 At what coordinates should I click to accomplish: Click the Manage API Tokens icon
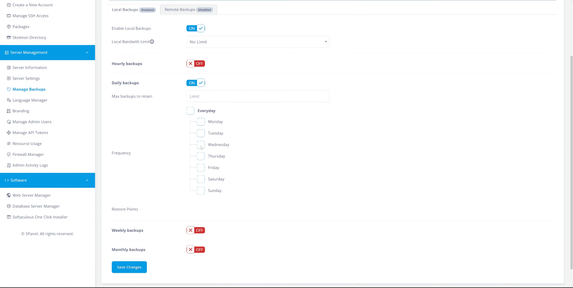click(9, 133)
